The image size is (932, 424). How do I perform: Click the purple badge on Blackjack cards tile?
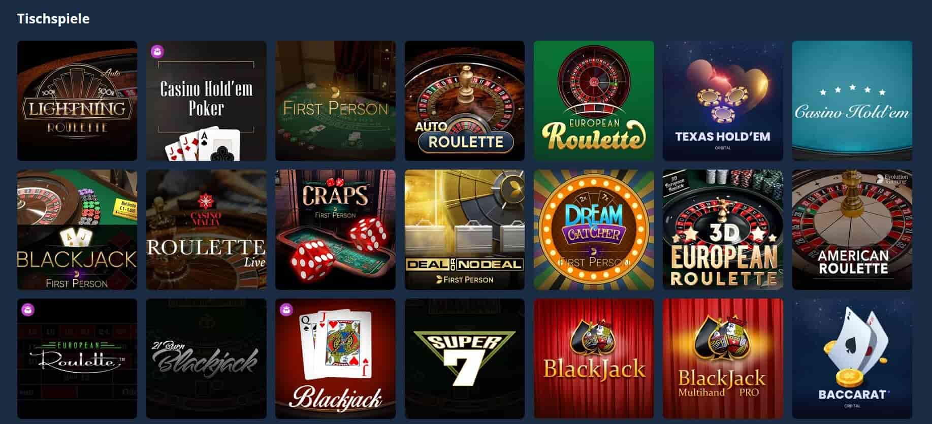[286, 309]
